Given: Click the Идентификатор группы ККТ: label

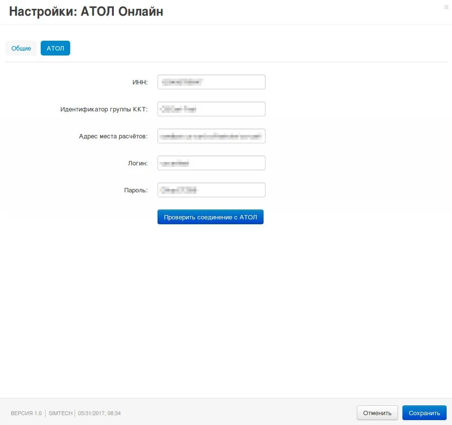Looking at the screenshot, I should (104, 109).
